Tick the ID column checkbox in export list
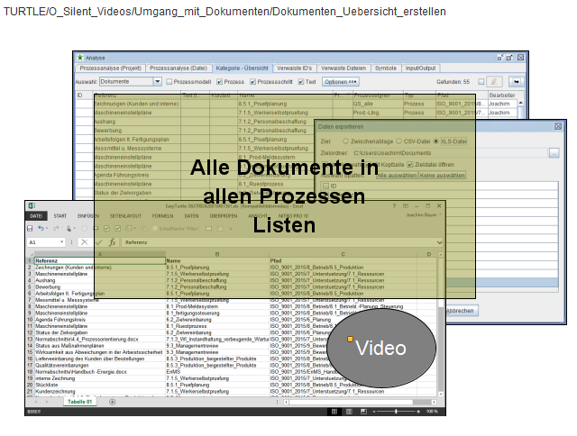 pyautogui.click(x=325, y=186)
